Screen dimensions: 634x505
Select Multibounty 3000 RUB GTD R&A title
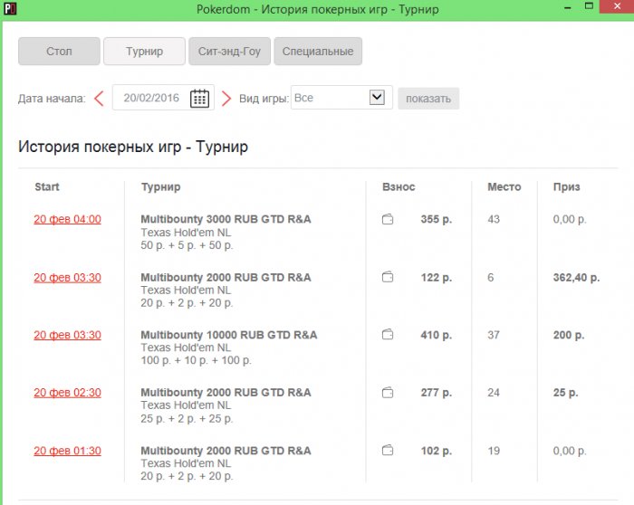coord(226,219)
